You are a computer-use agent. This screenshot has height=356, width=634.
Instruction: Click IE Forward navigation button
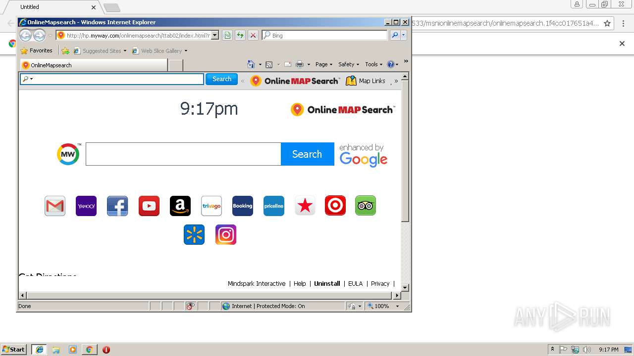click(39, 35)
